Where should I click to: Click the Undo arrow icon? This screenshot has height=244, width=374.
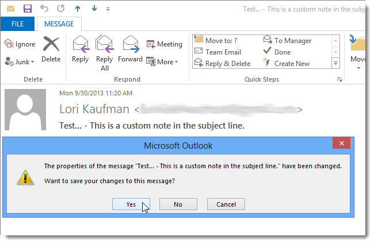pos(44,9)
